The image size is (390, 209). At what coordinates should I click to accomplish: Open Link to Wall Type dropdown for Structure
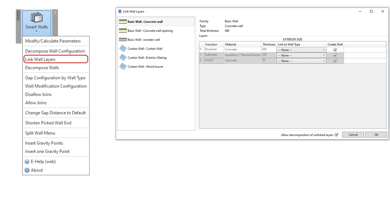tap(301, 50)
